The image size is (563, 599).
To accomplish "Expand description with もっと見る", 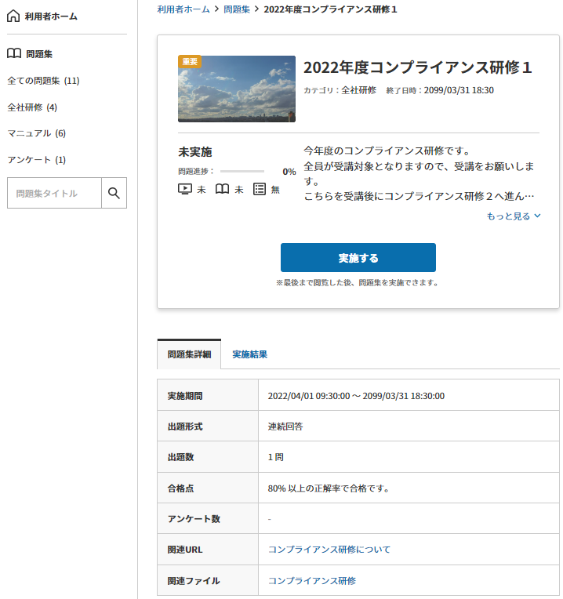I will click(x=514, y=216).
